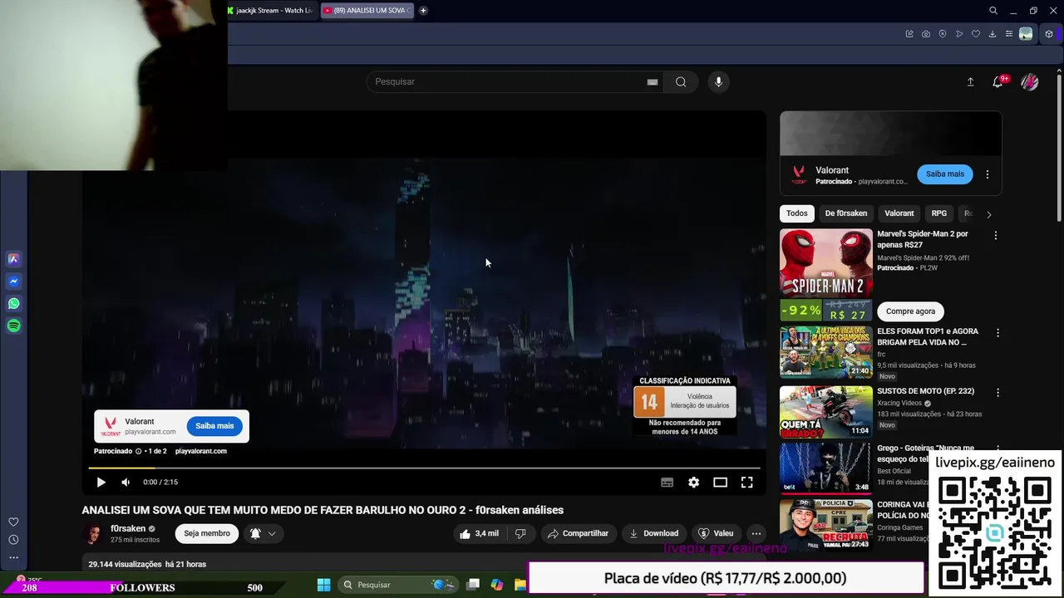Open Valorant ad options menu
This screenshot has width=1064, height=598.
click(987, 174)
